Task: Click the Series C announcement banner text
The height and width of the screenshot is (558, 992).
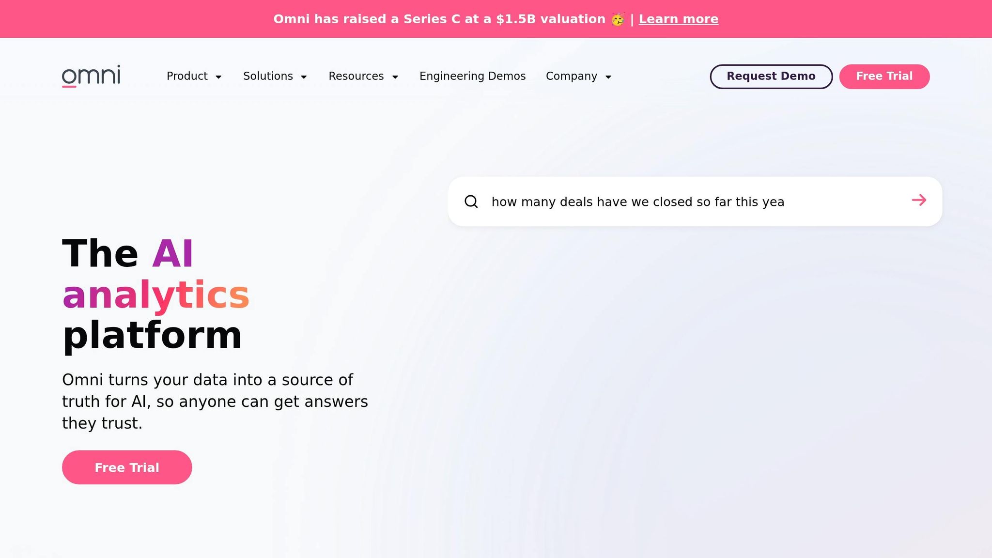Action: tap(439, 19)
